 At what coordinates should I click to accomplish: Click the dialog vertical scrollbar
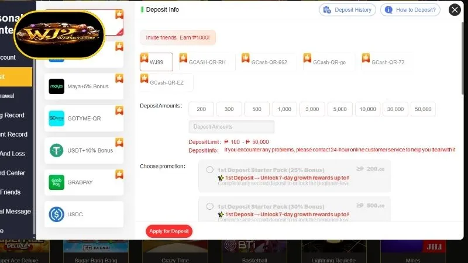click(x=462, y=58)
